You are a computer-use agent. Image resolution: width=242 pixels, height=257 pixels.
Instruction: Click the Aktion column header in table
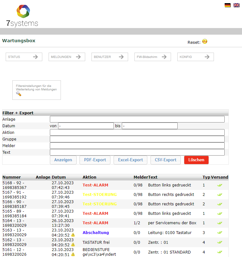click(x=89, y=177)
